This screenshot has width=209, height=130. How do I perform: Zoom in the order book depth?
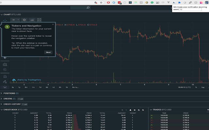[x=143, y=110]
